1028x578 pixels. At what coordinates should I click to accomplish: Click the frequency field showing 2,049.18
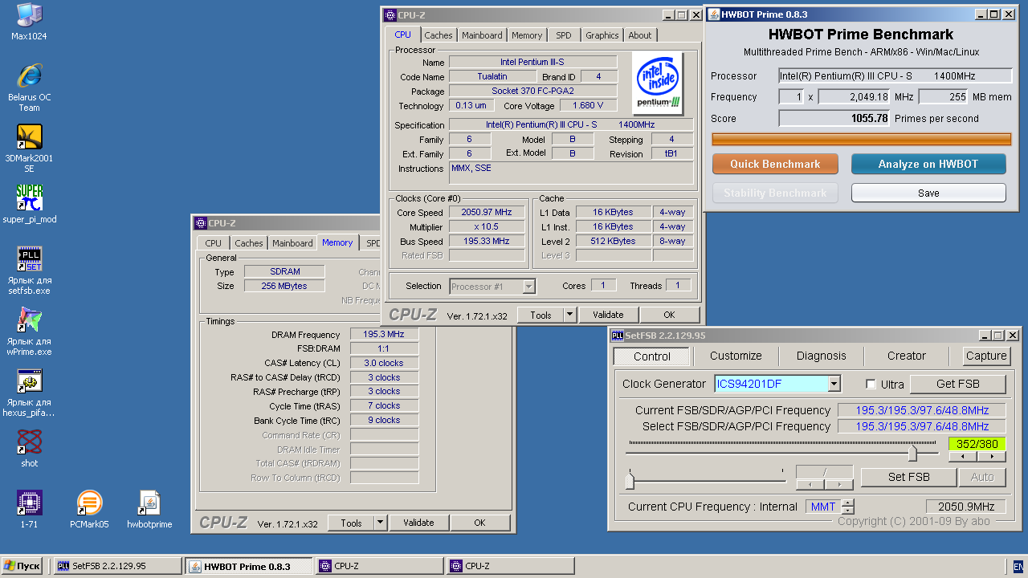855,97
